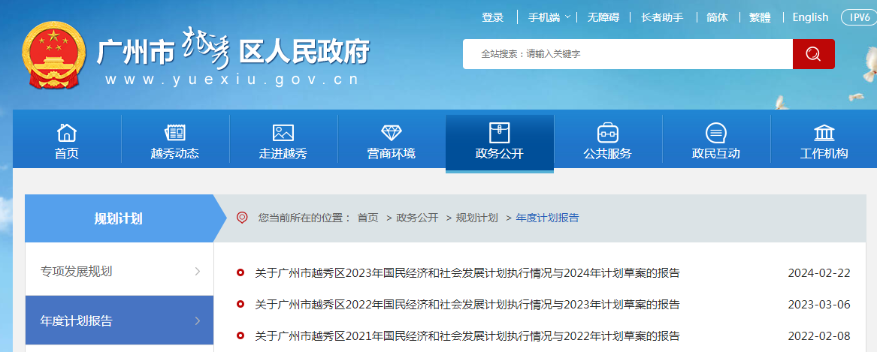The image size is (877, 352).
Task: Open the 2023年 execution and 2024年 plan report
Action: 467,273
